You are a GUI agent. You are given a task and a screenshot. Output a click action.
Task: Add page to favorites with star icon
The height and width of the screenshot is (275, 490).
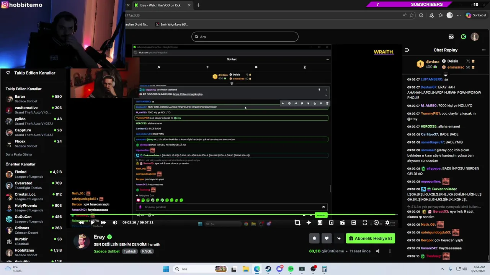[x=412, y=15]
